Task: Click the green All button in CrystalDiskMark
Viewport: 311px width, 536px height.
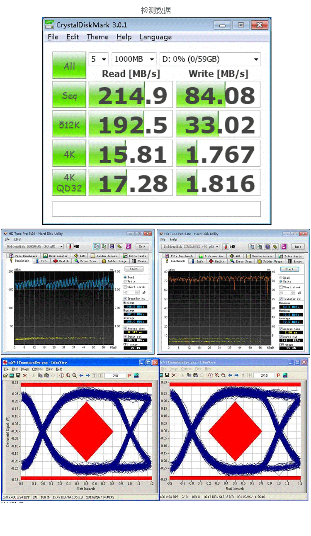Action: [x=69, y=66]
